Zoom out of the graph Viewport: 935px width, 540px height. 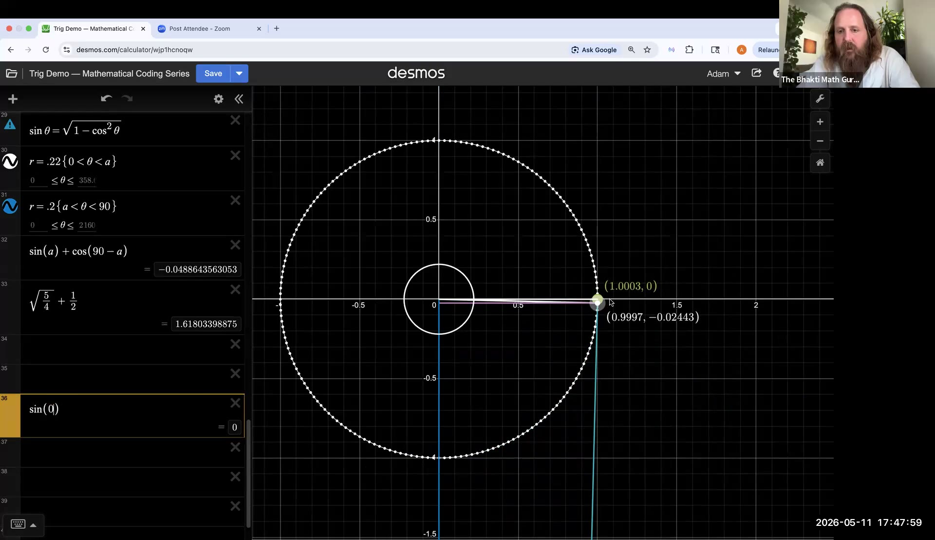[820, 141]
